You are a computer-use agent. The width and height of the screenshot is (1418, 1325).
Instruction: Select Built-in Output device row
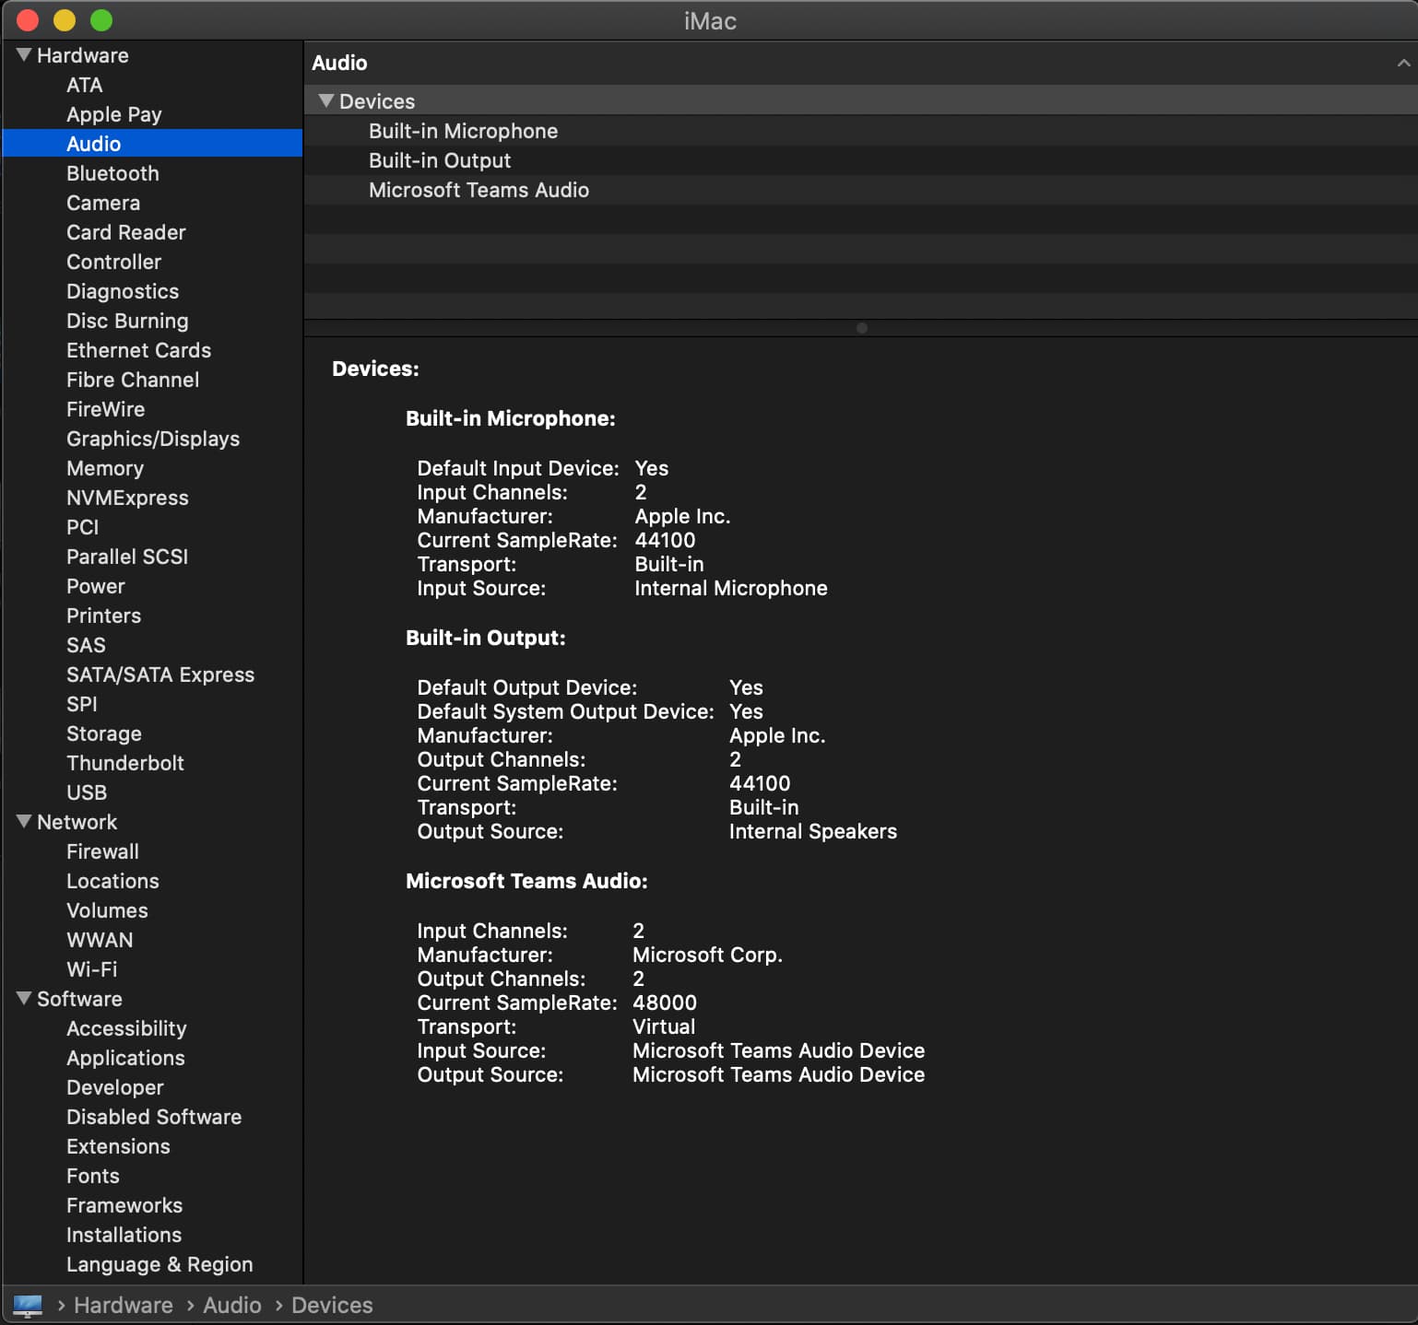click(439, 160)
